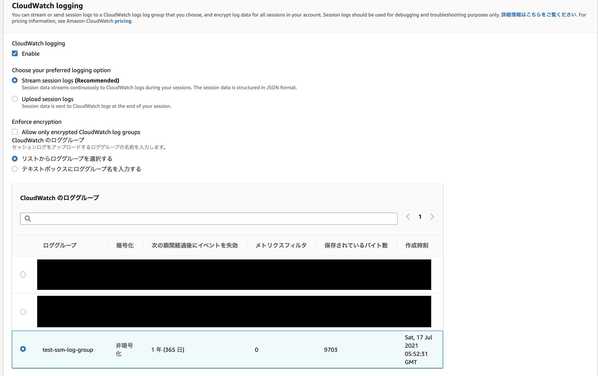Select リストからロググループを選択する radio
This screenshot has width=598, height=376.
point(15,159)
